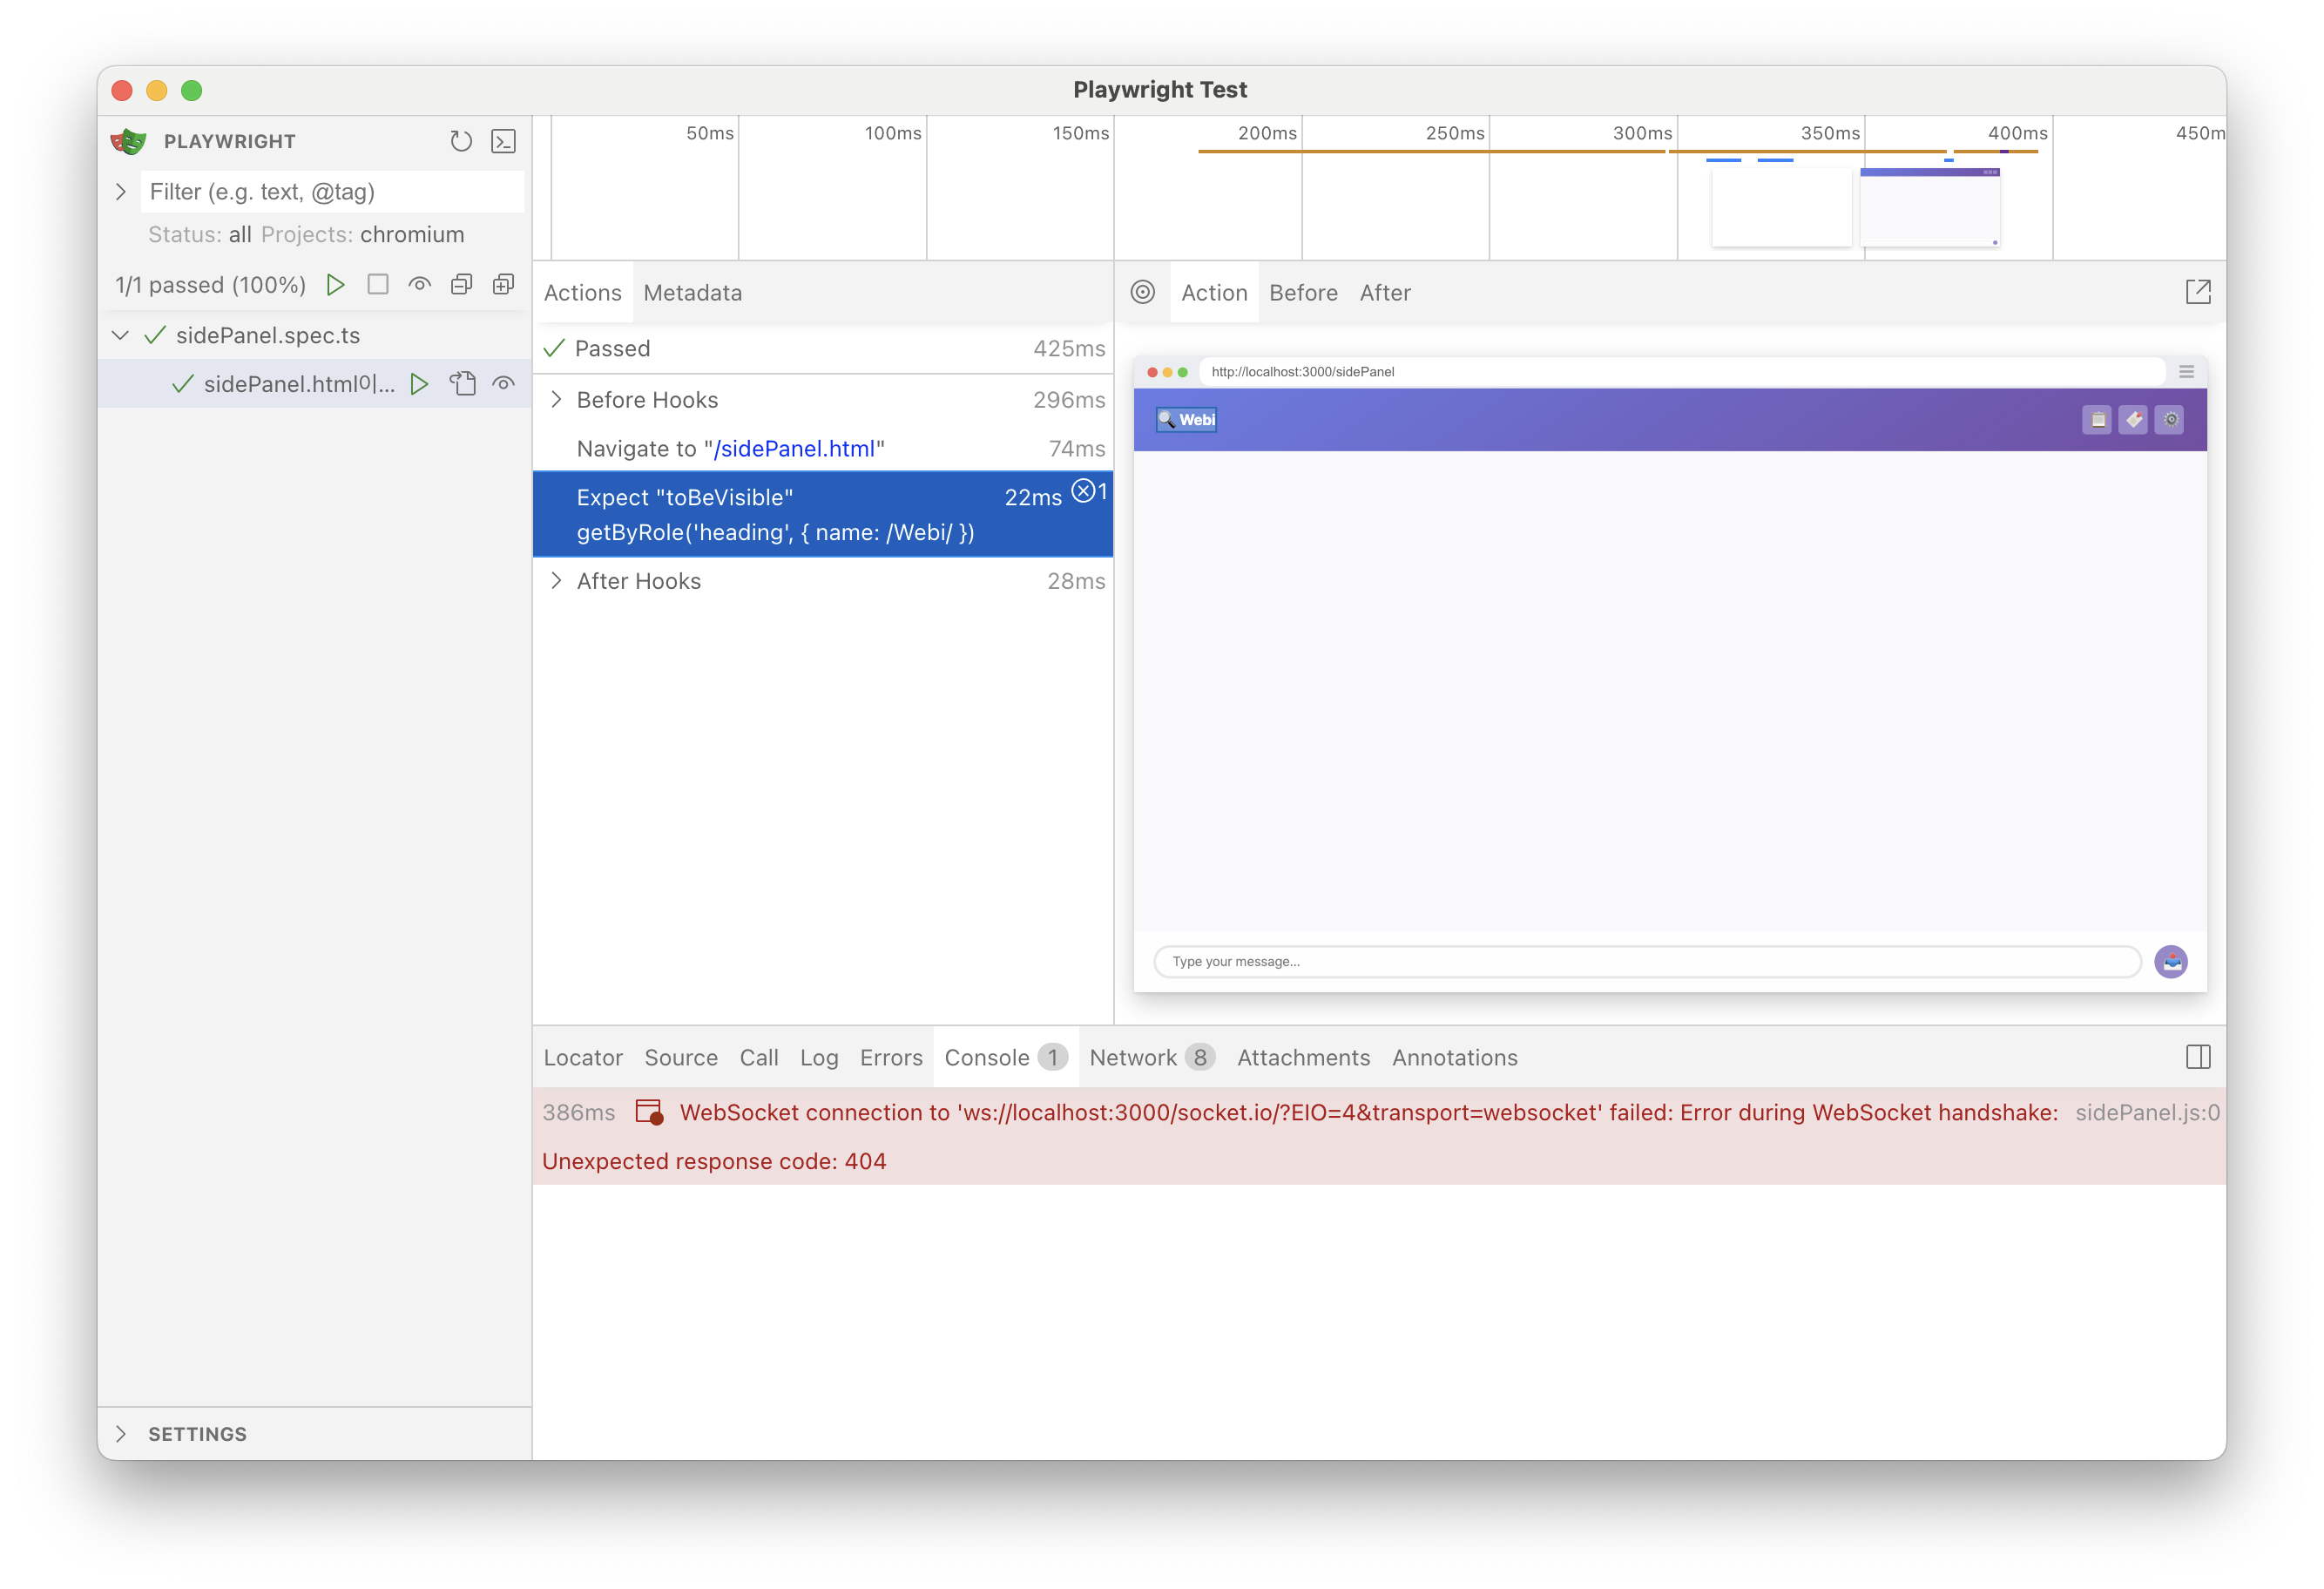This screenshot has height=1589, width=2324.
Task: Click the run all tests play button
Action: click(336, 285)
